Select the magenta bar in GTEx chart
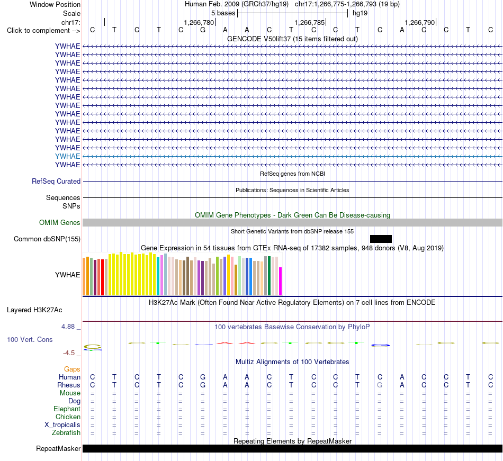This screenshot has height=461, width=503. 281,281
